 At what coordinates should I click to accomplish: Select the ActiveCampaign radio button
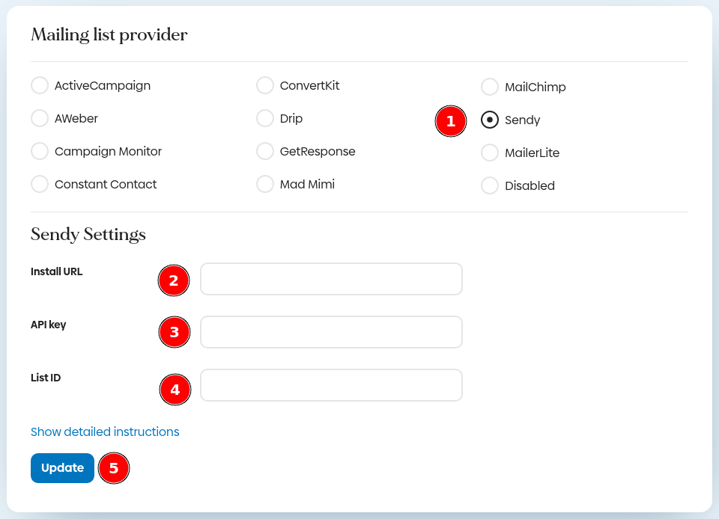[40, 85]
